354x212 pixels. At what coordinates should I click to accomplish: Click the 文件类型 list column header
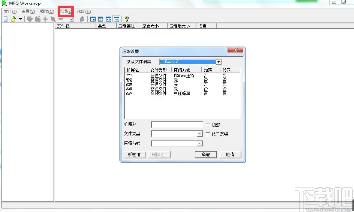coord(160,70)
